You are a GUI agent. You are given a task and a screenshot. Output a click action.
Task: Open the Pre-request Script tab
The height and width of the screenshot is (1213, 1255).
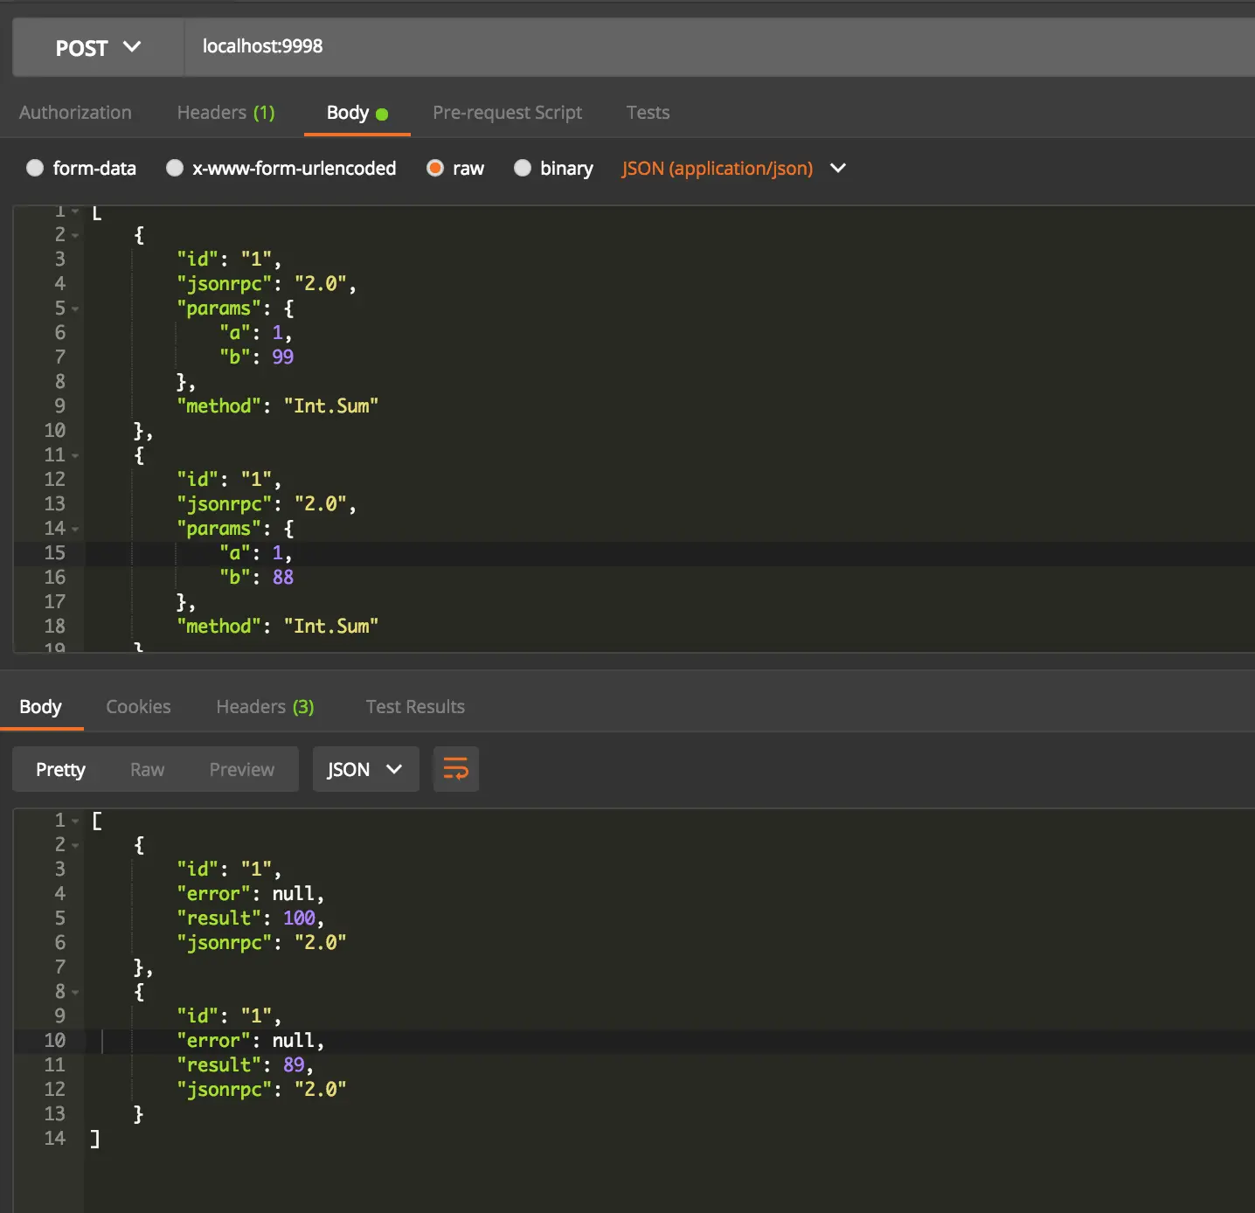click(508, 113)
